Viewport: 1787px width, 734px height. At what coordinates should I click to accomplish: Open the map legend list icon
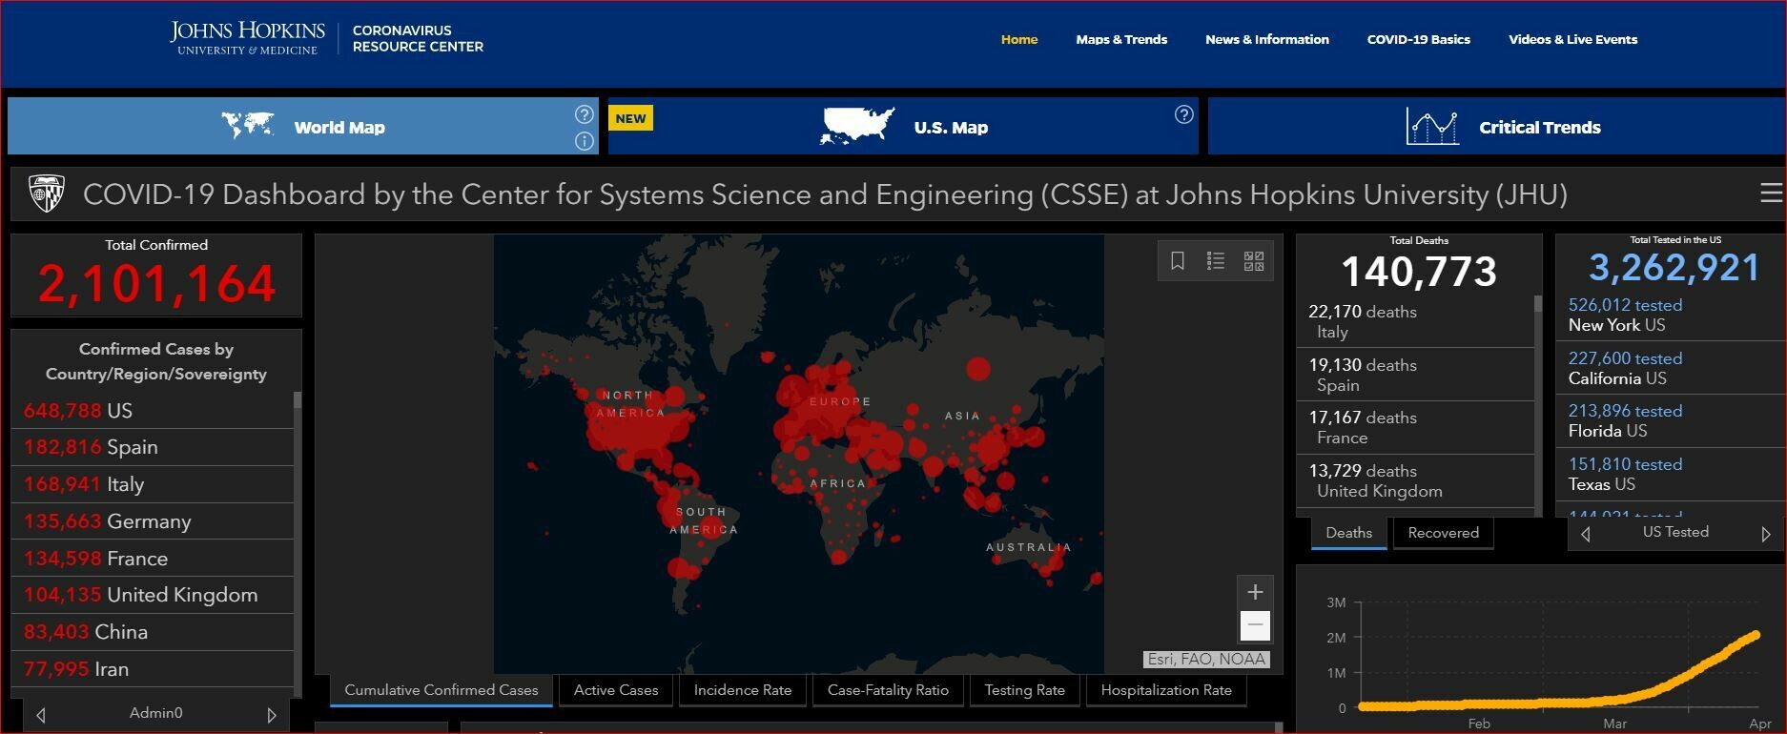tap(1216, 261)
